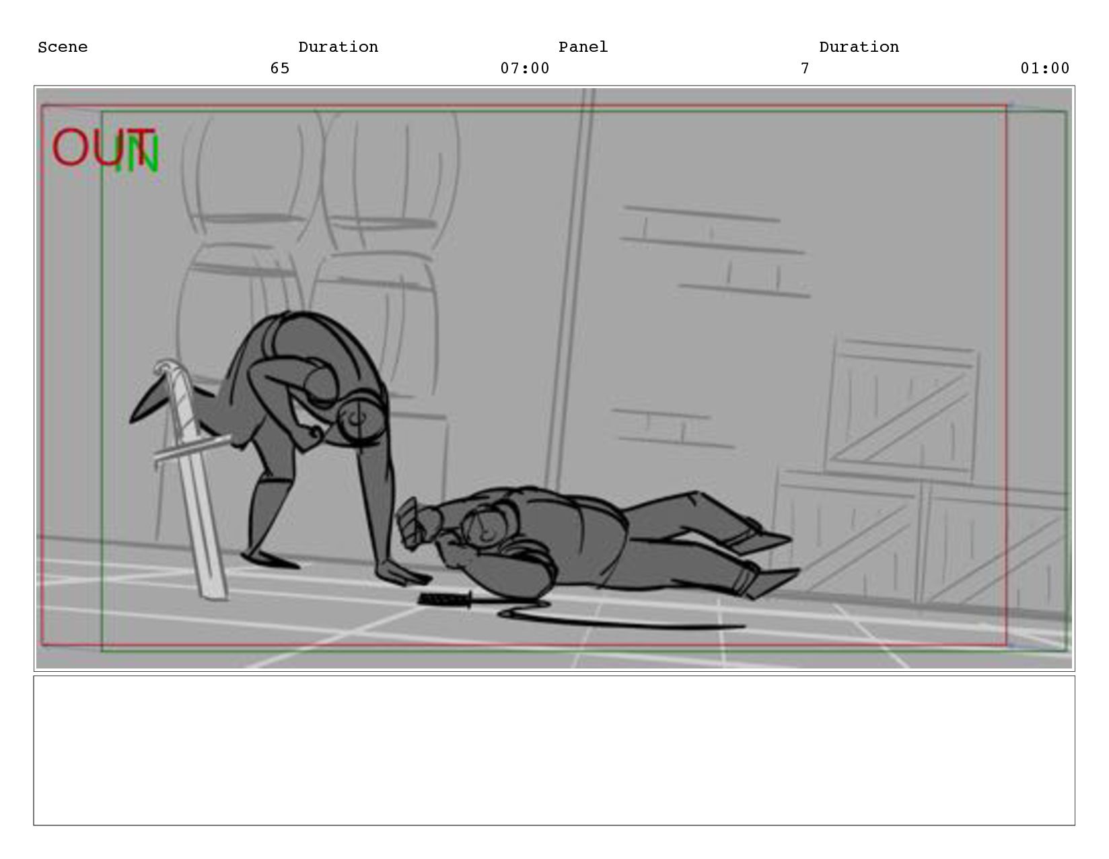Click the panel number 7
The width and height of the screenshot is (1109, 859).
coord(805,68)
